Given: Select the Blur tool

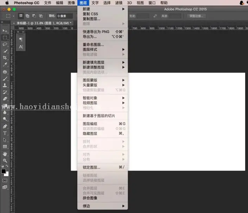Looking at the screenshot, I should (5, 112).
